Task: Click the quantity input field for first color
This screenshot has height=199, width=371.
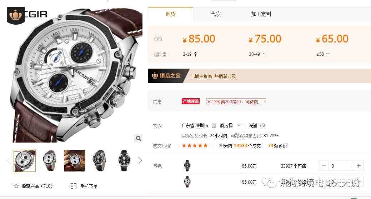Action: pyautogui.click(x=341, y=166)
